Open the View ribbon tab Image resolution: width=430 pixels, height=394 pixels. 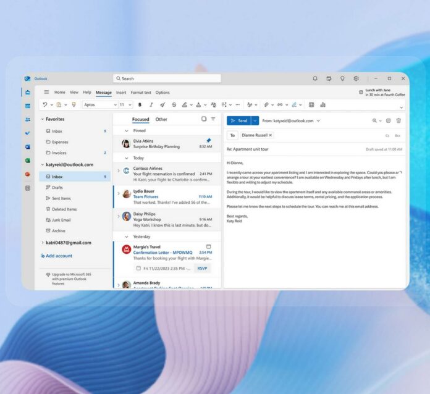tap(74, 93)
